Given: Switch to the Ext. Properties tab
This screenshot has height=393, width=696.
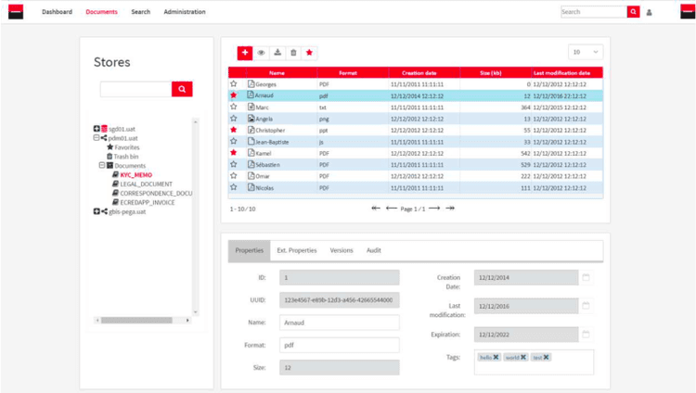Looking at the screenshot, I should tap(297, 250).
